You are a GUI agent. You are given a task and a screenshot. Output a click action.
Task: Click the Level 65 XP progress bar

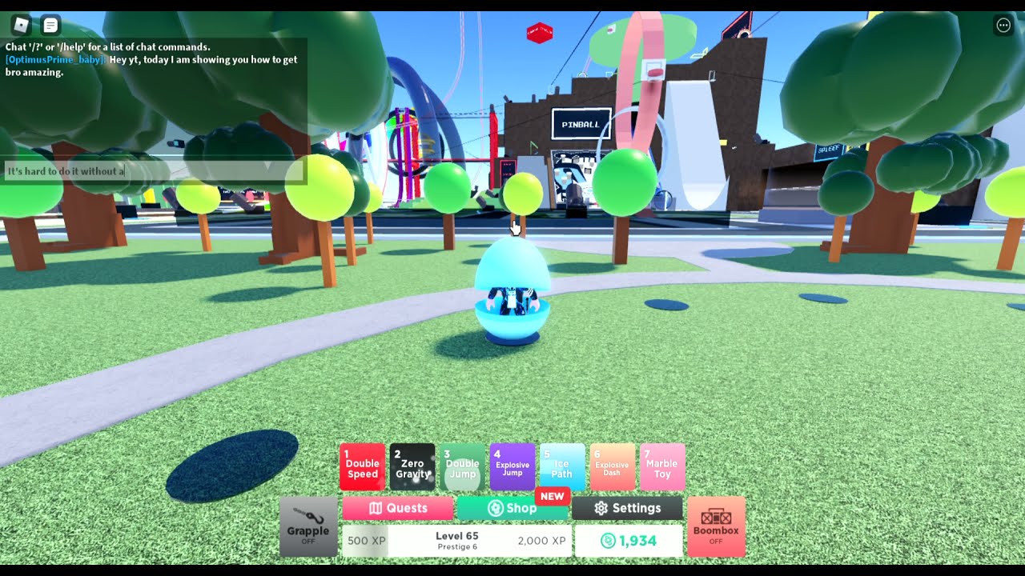coord(456,541)
